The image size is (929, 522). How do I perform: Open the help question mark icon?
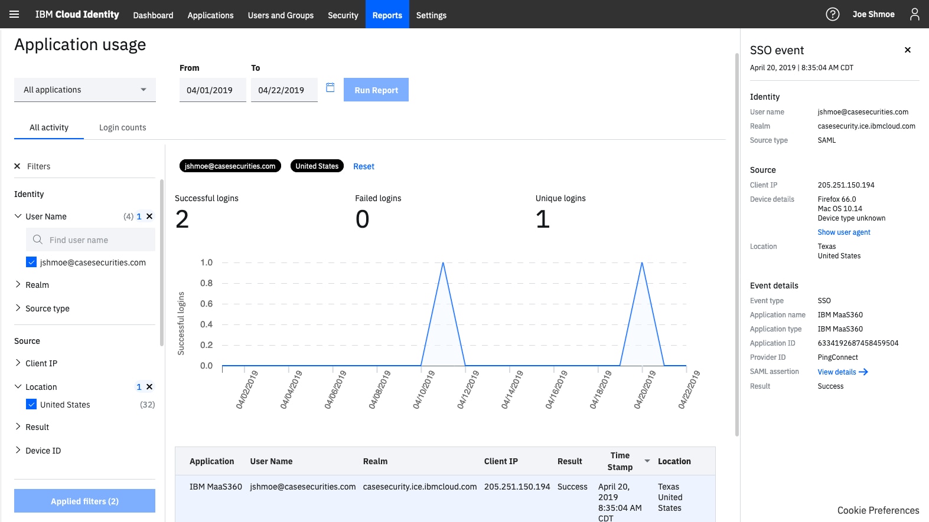(832, 14)
